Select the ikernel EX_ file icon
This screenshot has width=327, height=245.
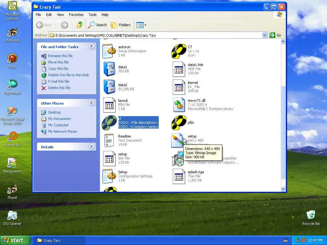(x=179, y=87)
